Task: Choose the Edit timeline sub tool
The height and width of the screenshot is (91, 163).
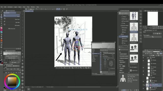Action: tap(12, 25)
